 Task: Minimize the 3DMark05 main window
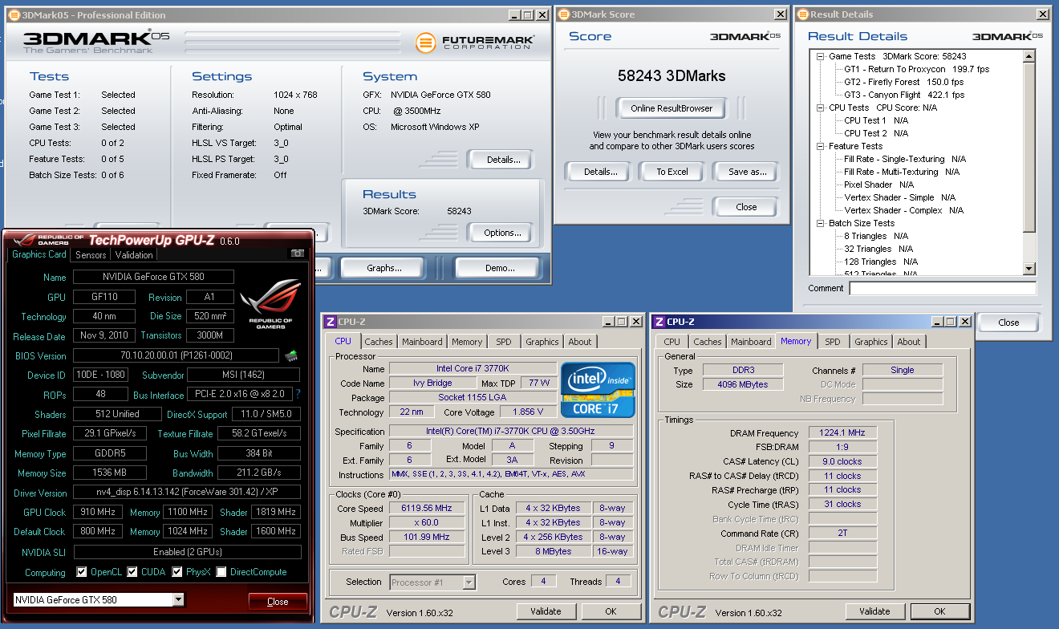coord(514,14)
